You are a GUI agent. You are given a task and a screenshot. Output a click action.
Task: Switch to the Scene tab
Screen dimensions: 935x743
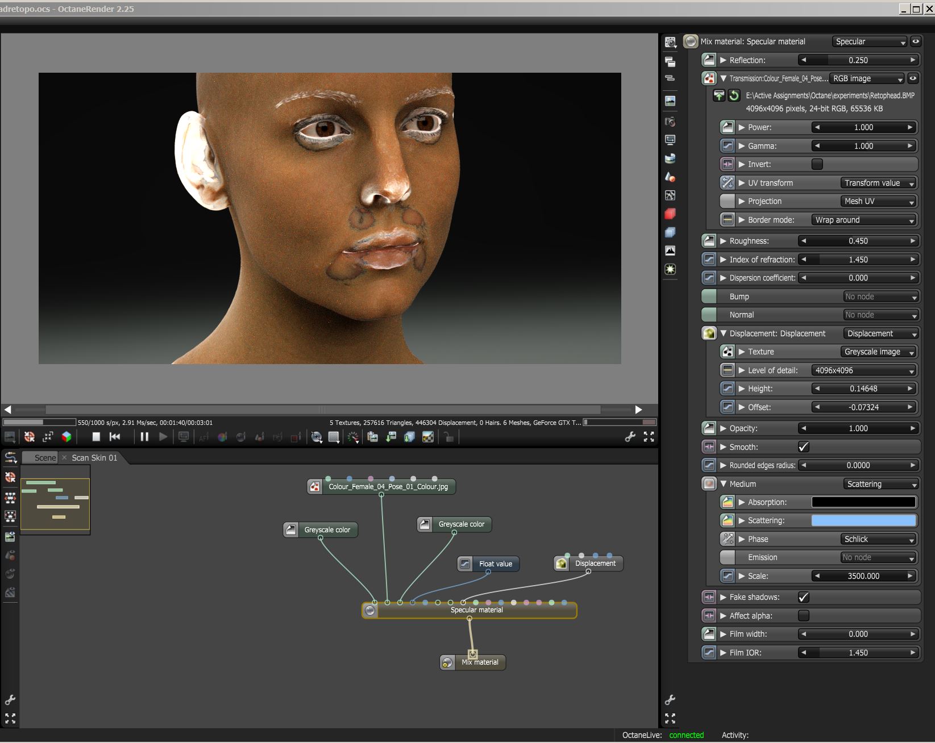click(45, 458)
